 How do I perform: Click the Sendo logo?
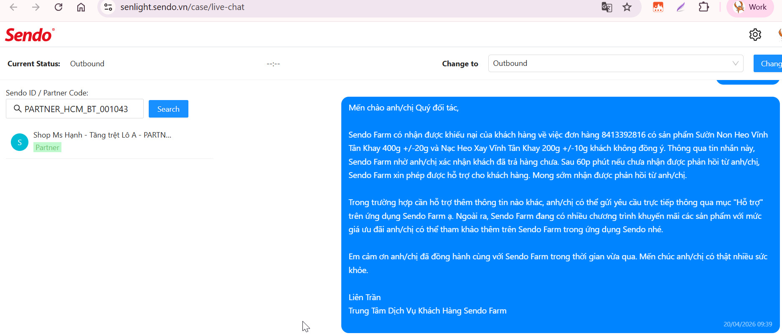(30, 35)
